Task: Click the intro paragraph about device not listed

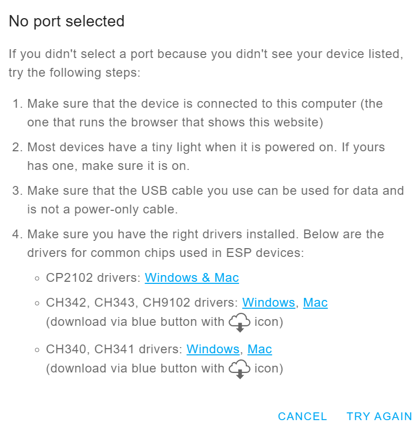Action: [205, 63]
